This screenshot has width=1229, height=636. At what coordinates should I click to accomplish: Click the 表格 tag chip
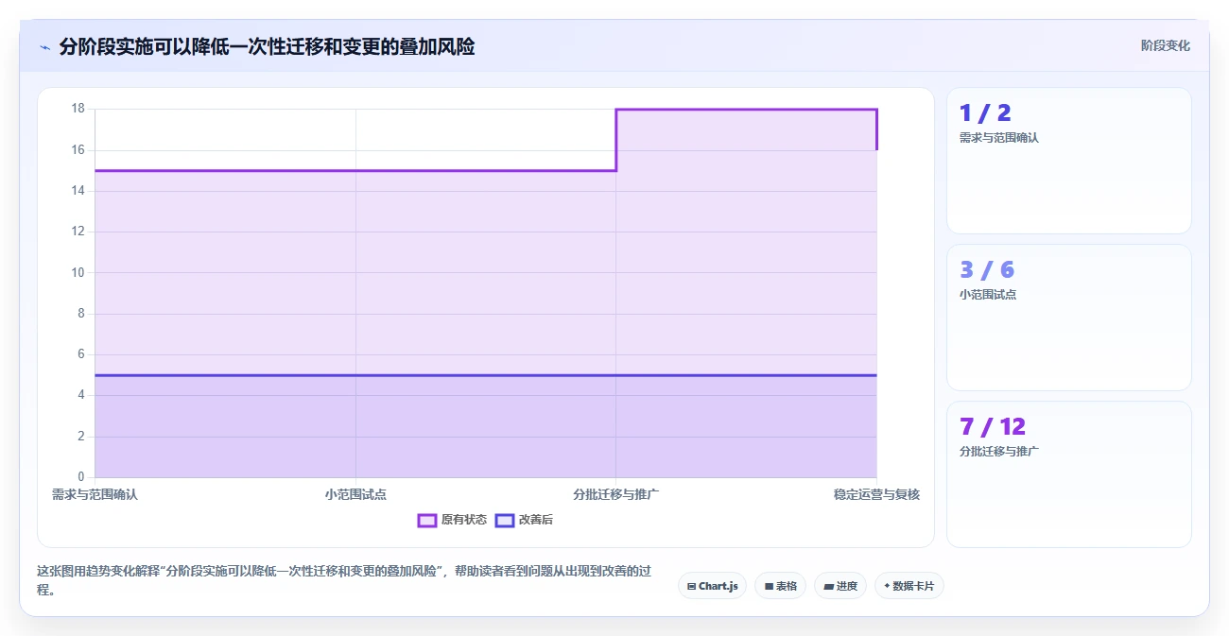point(780,586)
